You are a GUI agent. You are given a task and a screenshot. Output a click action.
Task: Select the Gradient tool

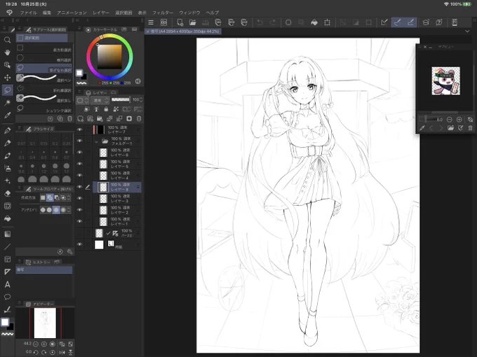pyautogui.click(x=7, y=234)
